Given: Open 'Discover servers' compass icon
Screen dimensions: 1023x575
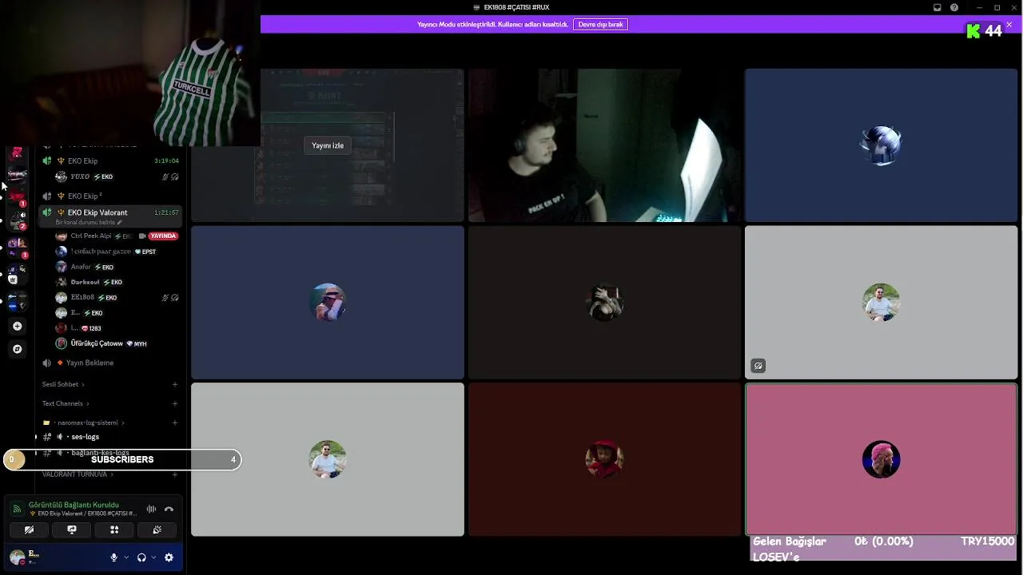Looking at the screenshot, I should pyautogui.click(x=18, y=349).
